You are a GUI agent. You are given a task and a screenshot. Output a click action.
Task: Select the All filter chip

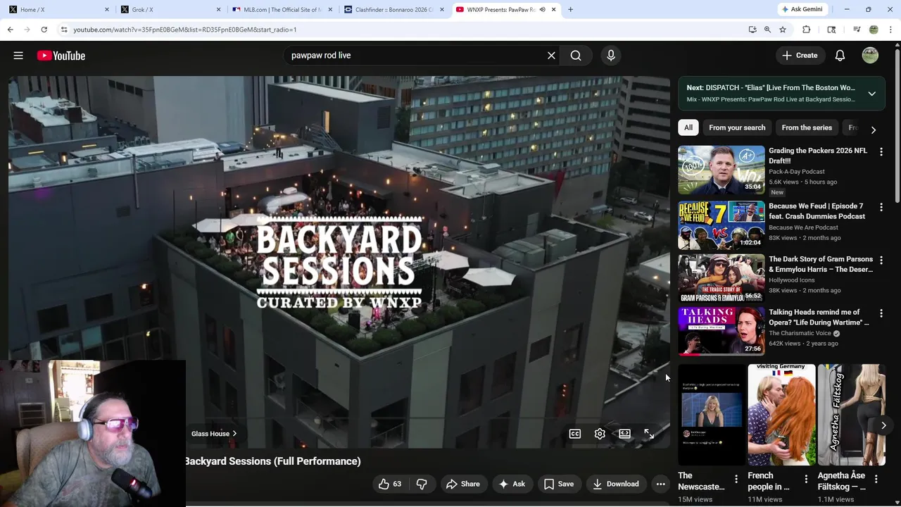pos(688,127)
